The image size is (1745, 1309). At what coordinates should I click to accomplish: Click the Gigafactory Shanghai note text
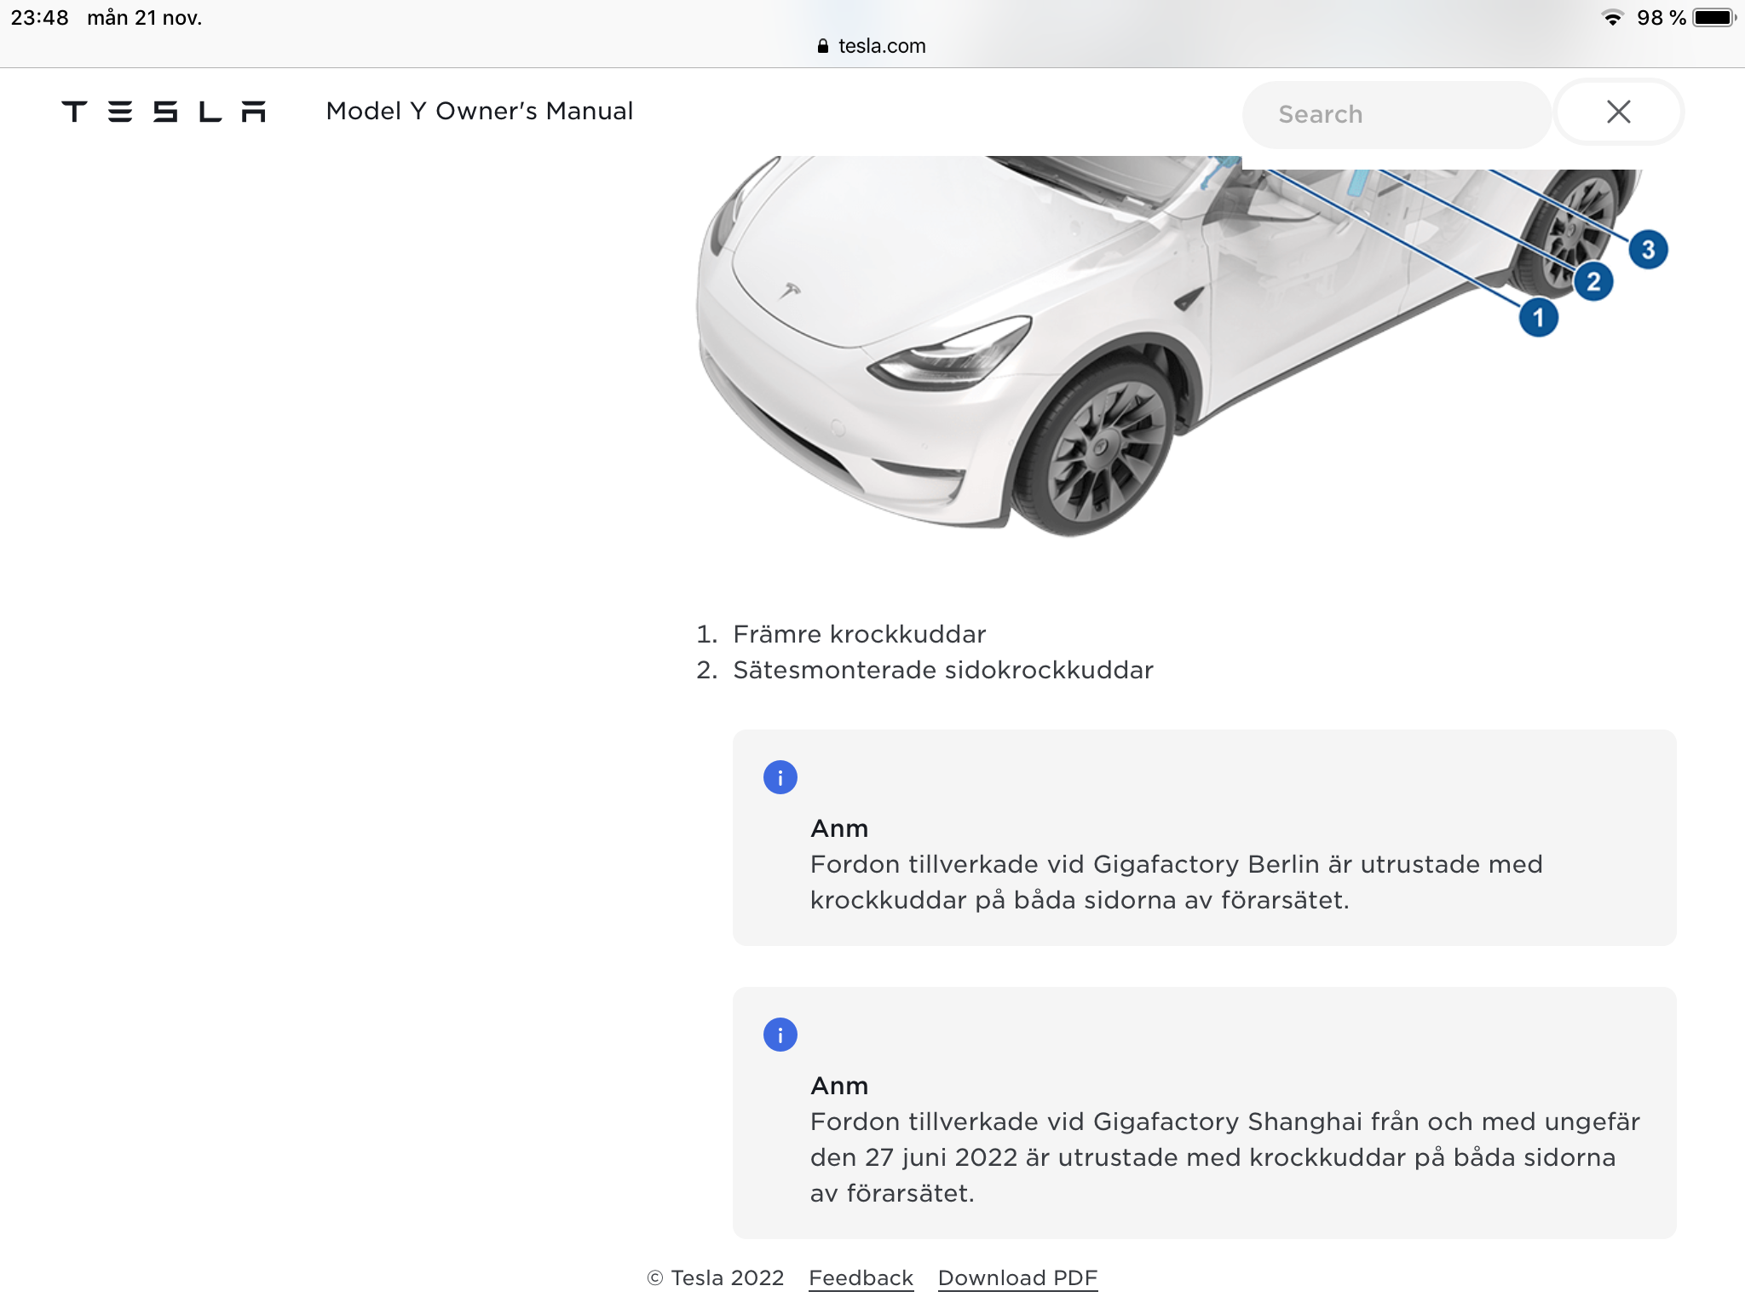click(x=1224, y=1157)
